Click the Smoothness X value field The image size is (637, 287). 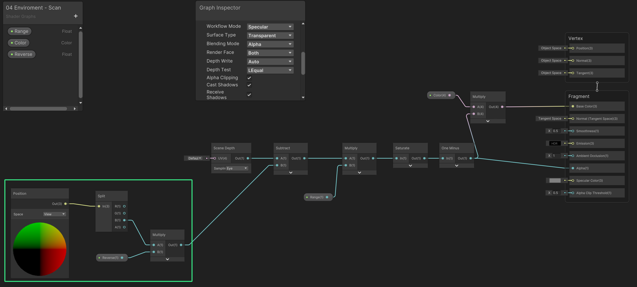coord(556,131)
